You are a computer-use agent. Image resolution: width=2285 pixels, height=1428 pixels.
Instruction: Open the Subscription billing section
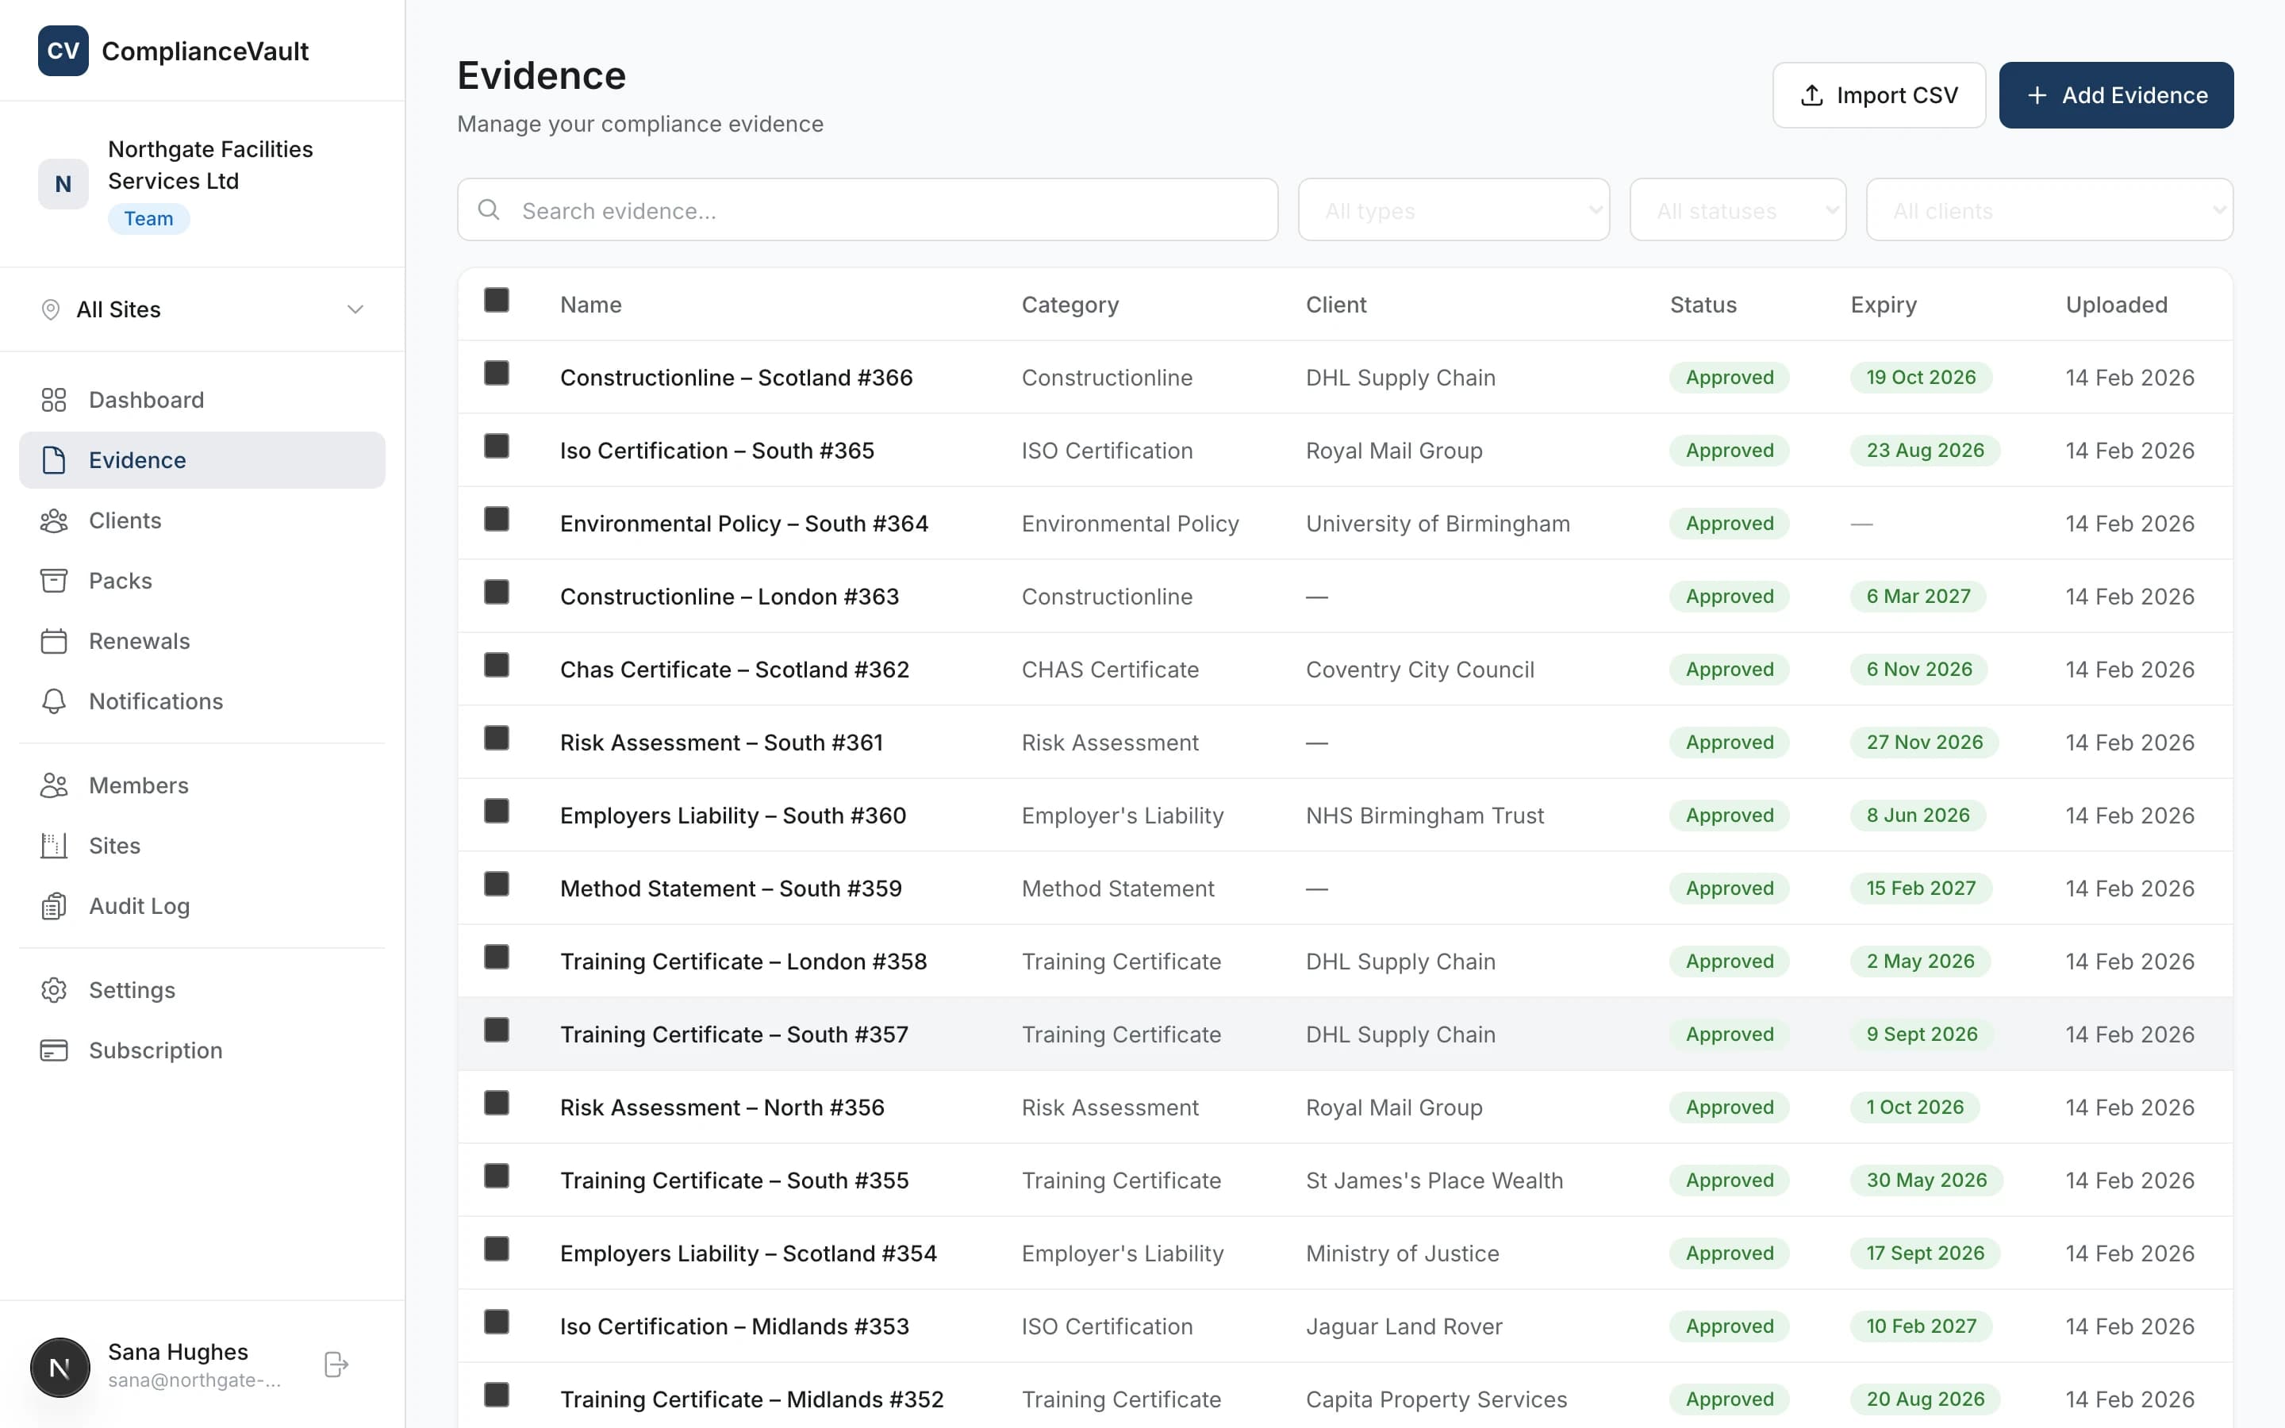tap(155, 1050)
